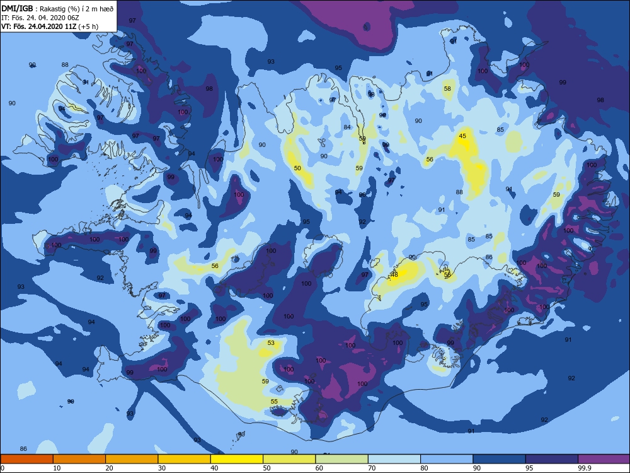Image resolution: width=630 pixels, height=473 pixels.
Task: Click the legend tick label '99.9'
Action: (584, 468)
